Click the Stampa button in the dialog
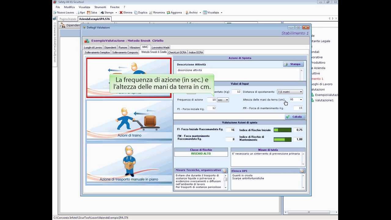Screen dimensions: 391x220 tap(293, 64)
